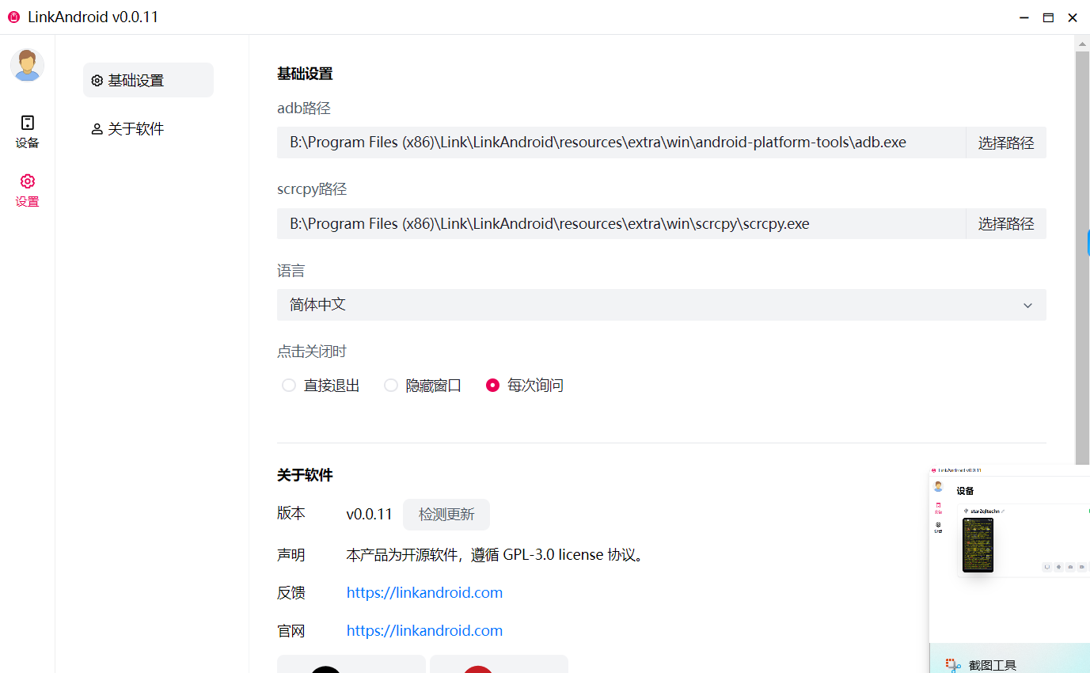Select the 直接退出 radio option
The height and width of the screenshot is (673, 1090).
[x=321, y=386]
